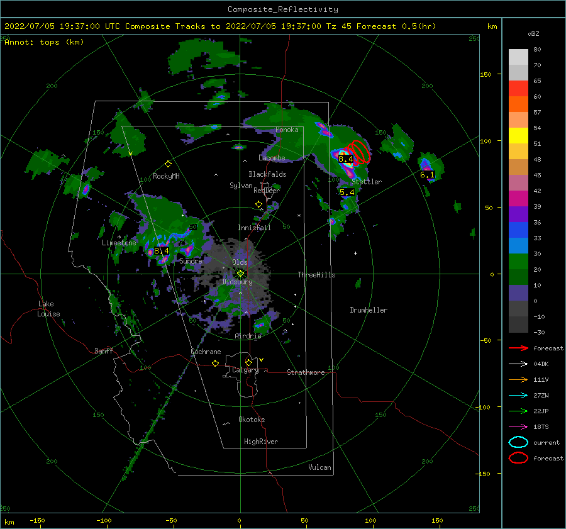Image resolution: width=566 pixels, height=529 pixels.
Task: Click the yellow diamond marker beside RockyMH
Action: [168, 164]
